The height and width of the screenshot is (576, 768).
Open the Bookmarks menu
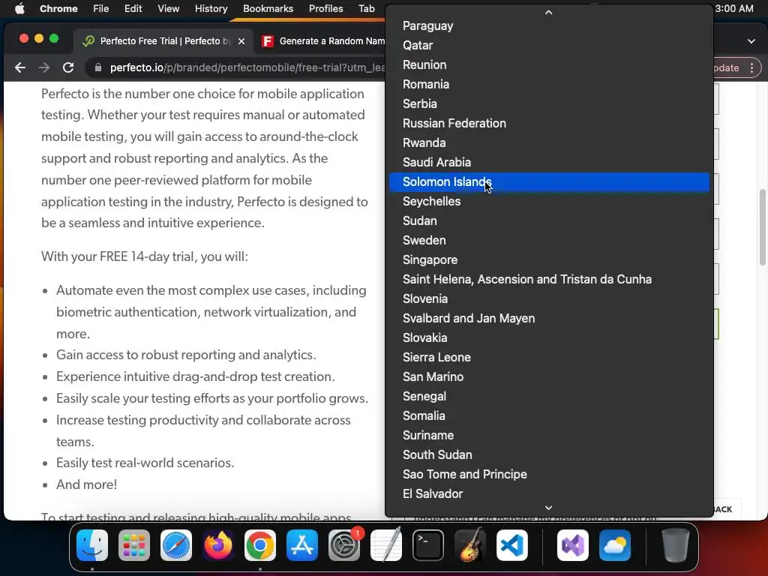coord(268,8)
